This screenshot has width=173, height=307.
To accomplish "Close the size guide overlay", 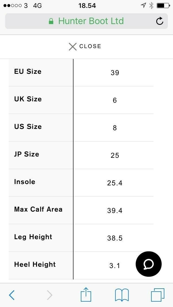I will (85, 46).
